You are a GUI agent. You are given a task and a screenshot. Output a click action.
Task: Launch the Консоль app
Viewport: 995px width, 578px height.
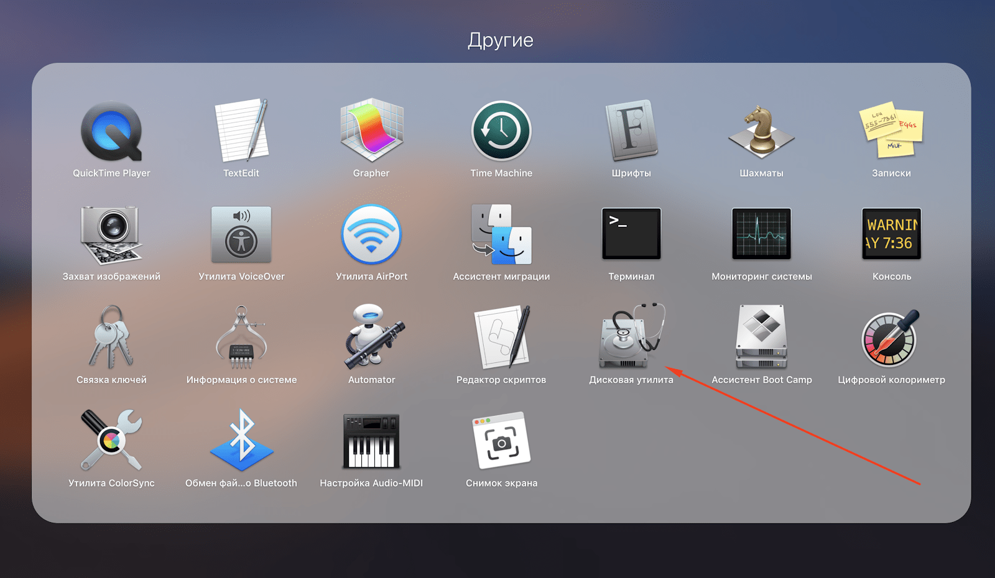(x=891, y=234)
